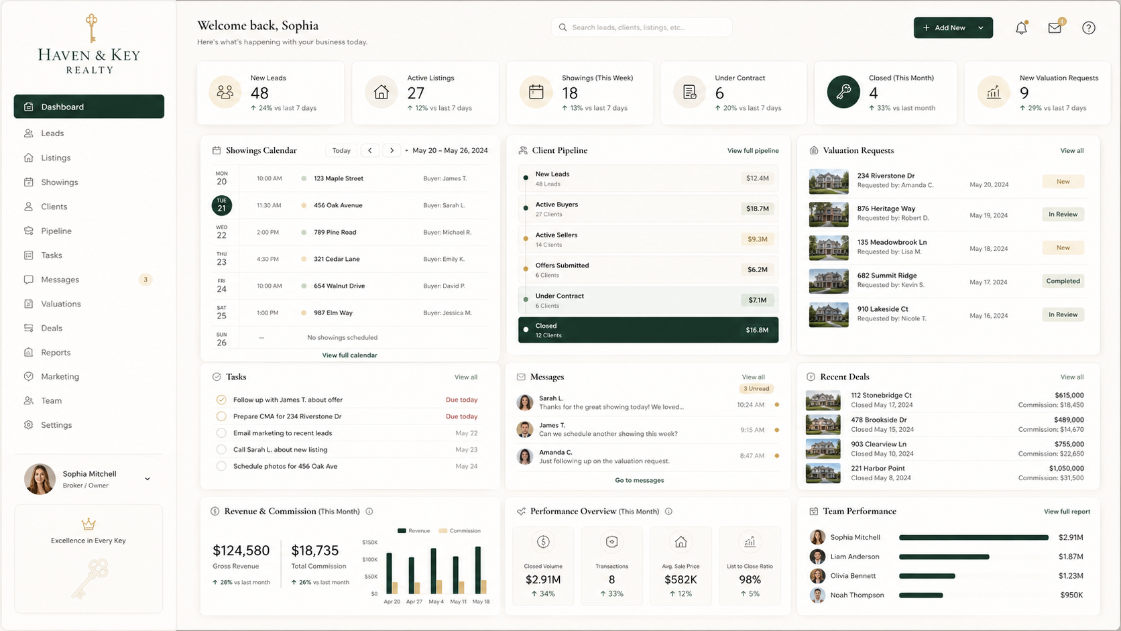1121x631 pixels.
Task: Click the Recent Deals panel icon
Action: click(x=811, y=377)
